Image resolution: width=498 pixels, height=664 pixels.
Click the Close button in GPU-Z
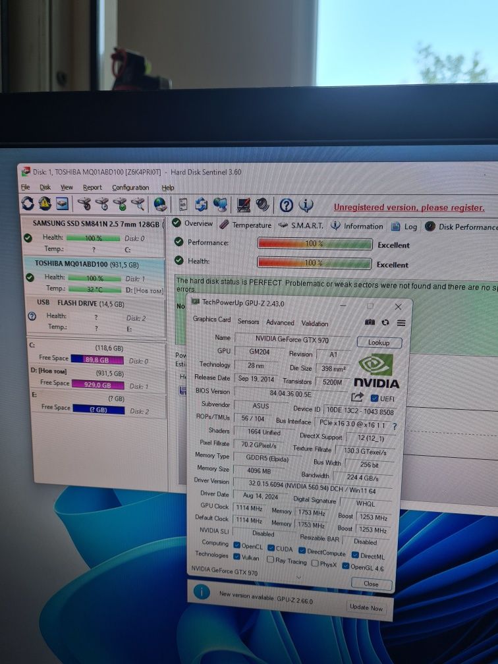tap(371, 584)
